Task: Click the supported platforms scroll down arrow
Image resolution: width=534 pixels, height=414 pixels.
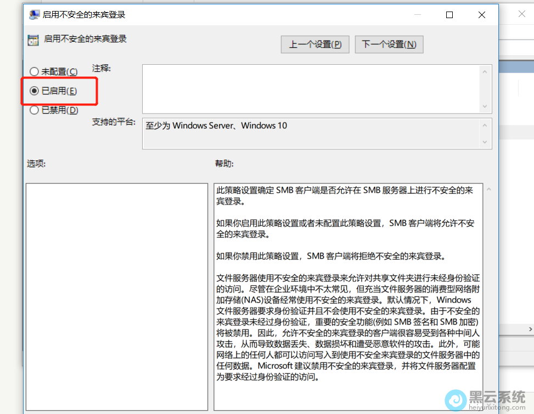Action: 485,142
